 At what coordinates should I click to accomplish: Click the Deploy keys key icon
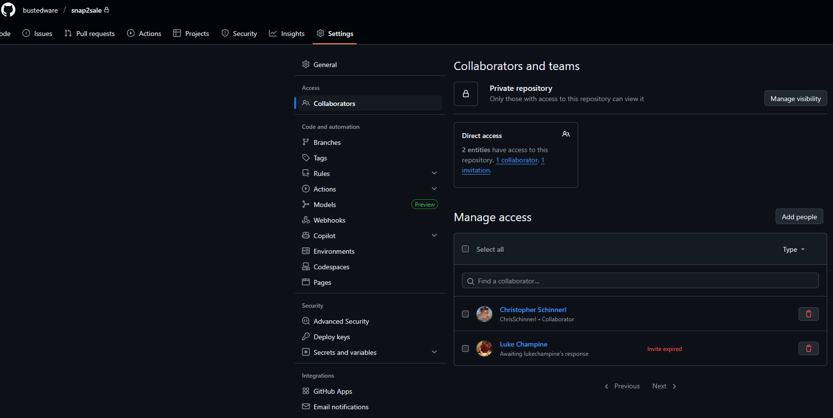click(306, 337)
